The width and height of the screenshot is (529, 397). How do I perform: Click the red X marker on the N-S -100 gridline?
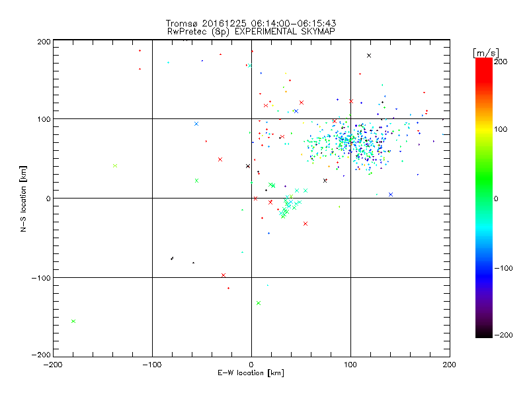pyautogui.click(x=224, y=275)
